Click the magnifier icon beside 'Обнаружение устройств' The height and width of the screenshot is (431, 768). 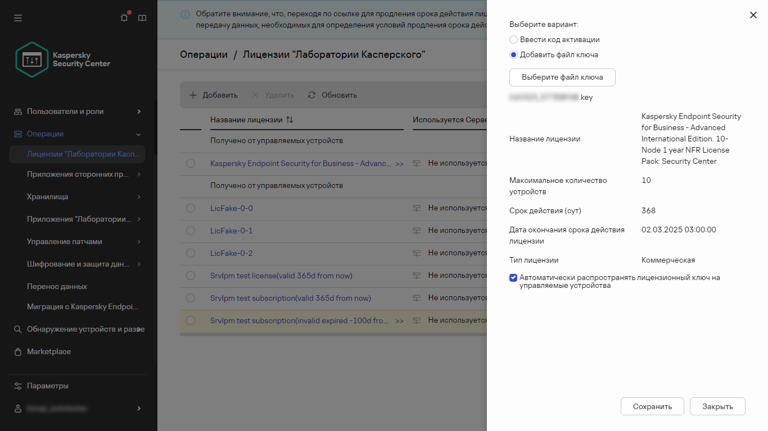coord(18,329)
